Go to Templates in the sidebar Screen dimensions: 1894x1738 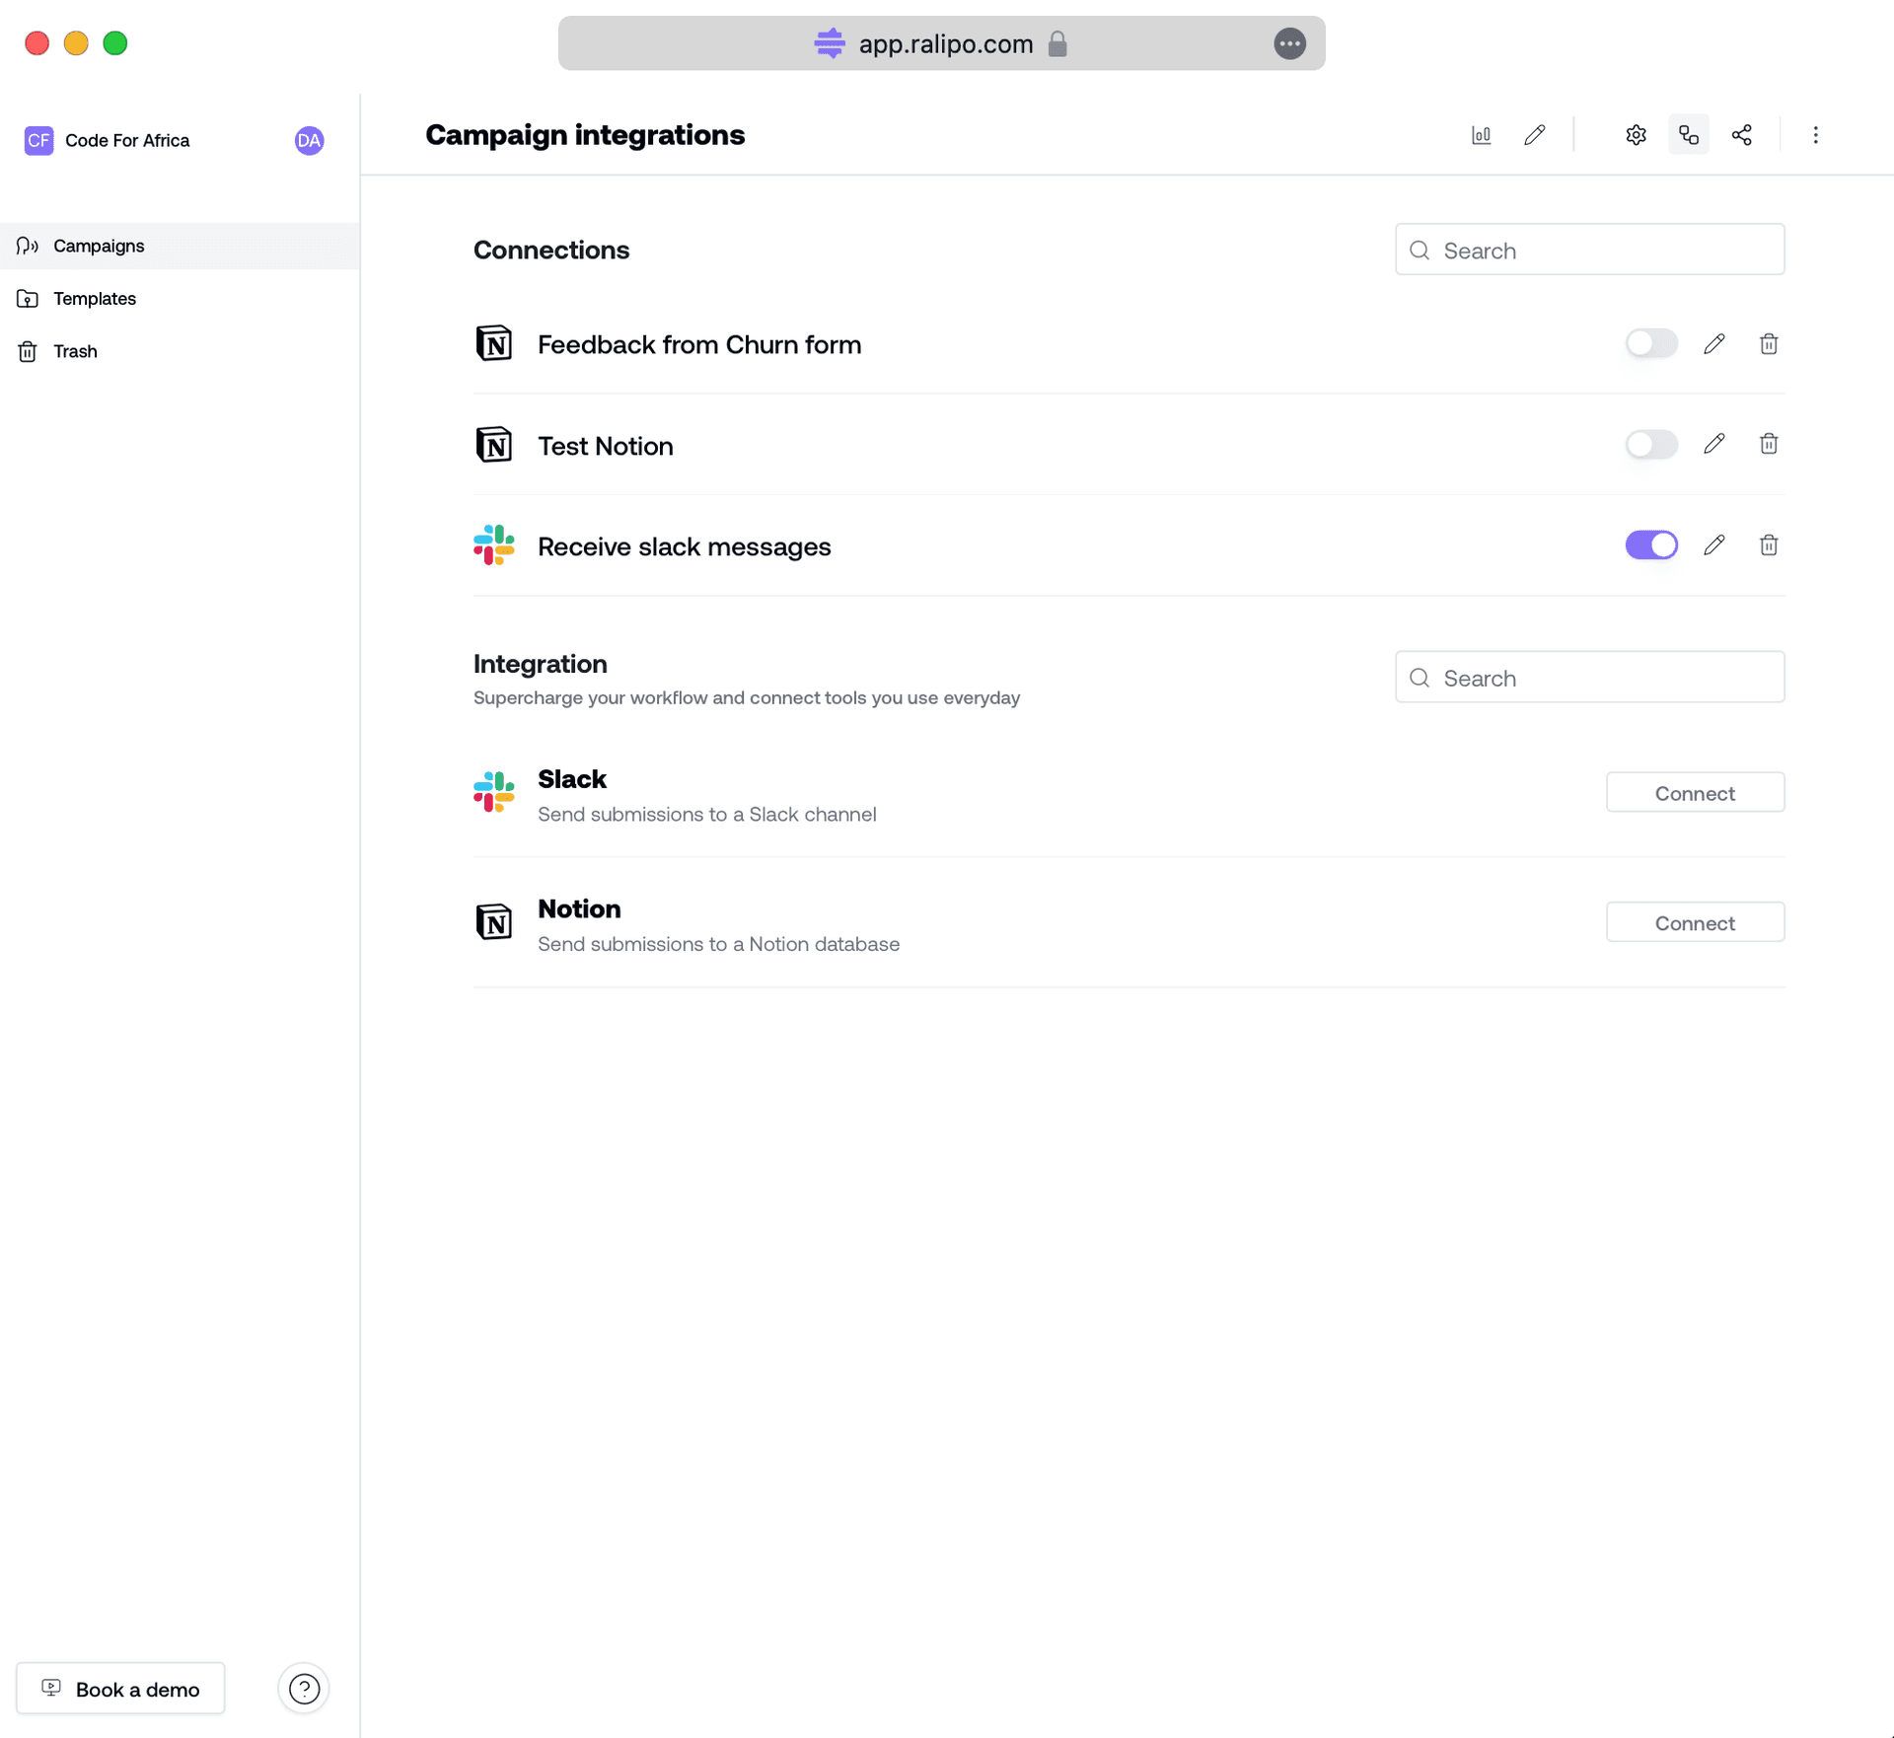[95, 299]
